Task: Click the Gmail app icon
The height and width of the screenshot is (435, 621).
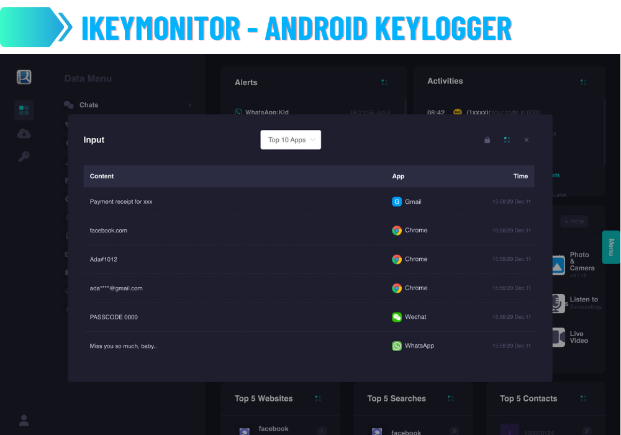Action: click(397, 201)
